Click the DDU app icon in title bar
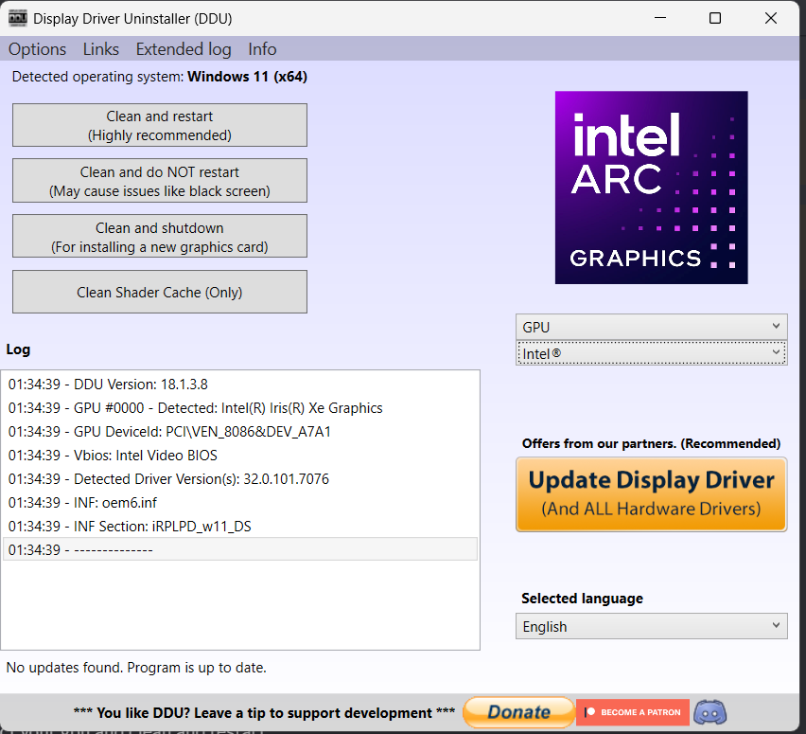The height and width of the screenshot is (734, 806). [x=17, y=19]
